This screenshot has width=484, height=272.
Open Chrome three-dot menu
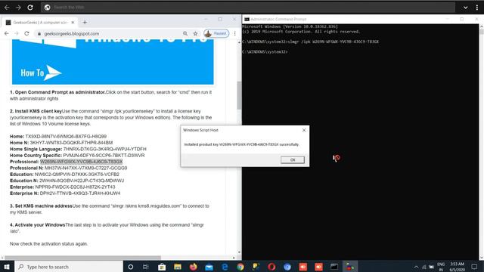tap(235, 33)
